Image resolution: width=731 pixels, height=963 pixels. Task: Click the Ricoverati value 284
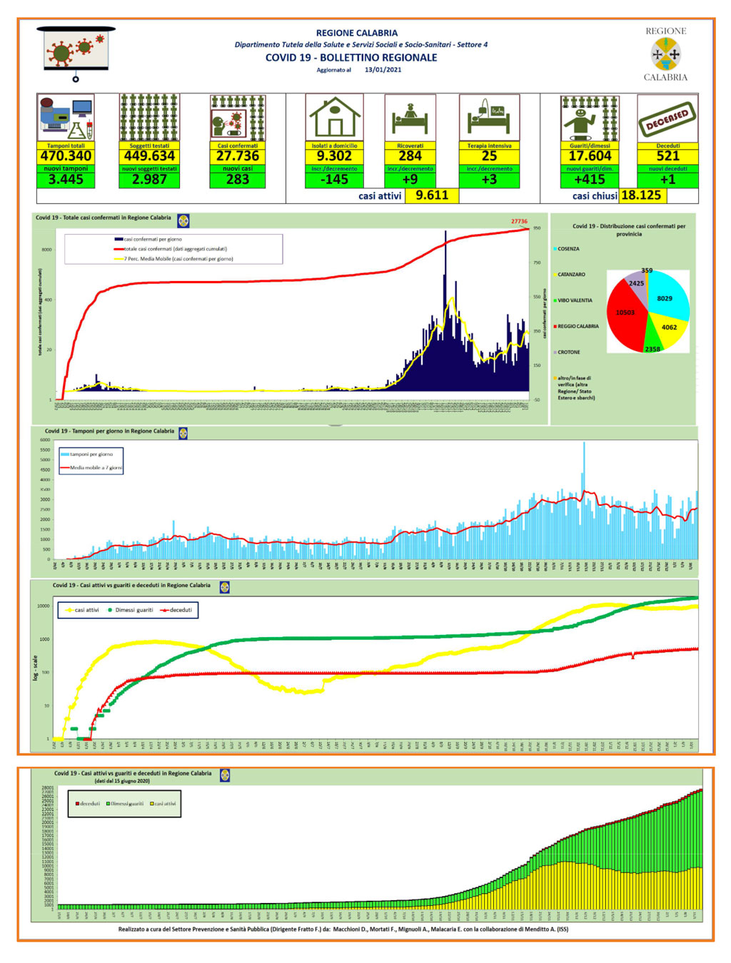[x=410, y=156]
